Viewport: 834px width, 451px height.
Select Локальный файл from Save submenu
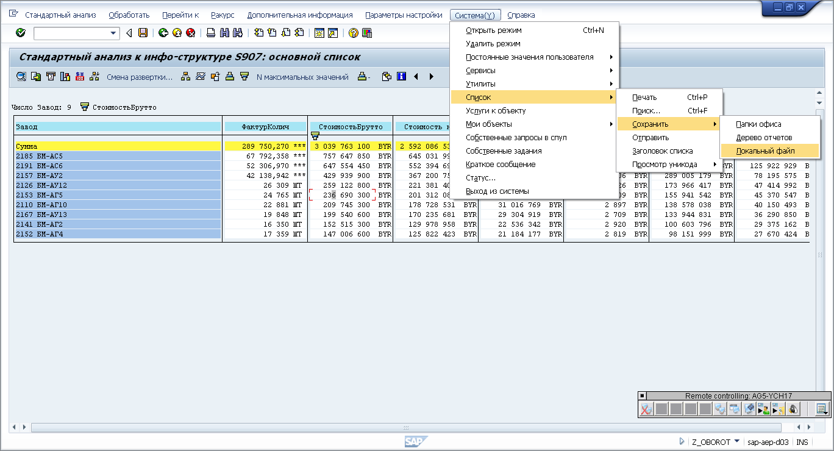pyautogui.click(x=765, y=151)
